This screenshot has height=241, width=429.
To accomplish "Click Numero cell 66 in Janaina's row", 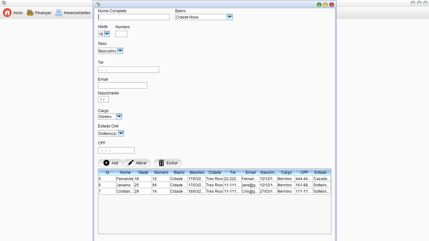I will pos(161,185).
